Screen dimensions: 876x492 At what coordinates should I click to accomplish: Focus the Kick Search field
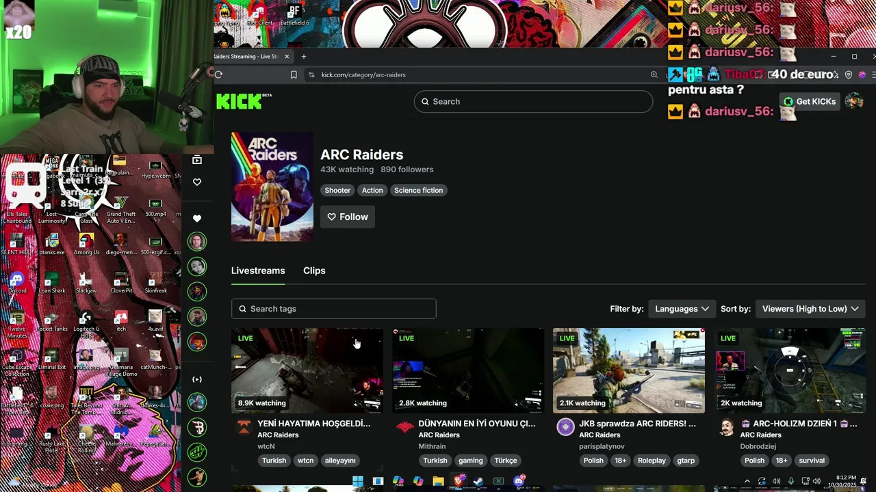pyautogui.click(x=533, y=101)
